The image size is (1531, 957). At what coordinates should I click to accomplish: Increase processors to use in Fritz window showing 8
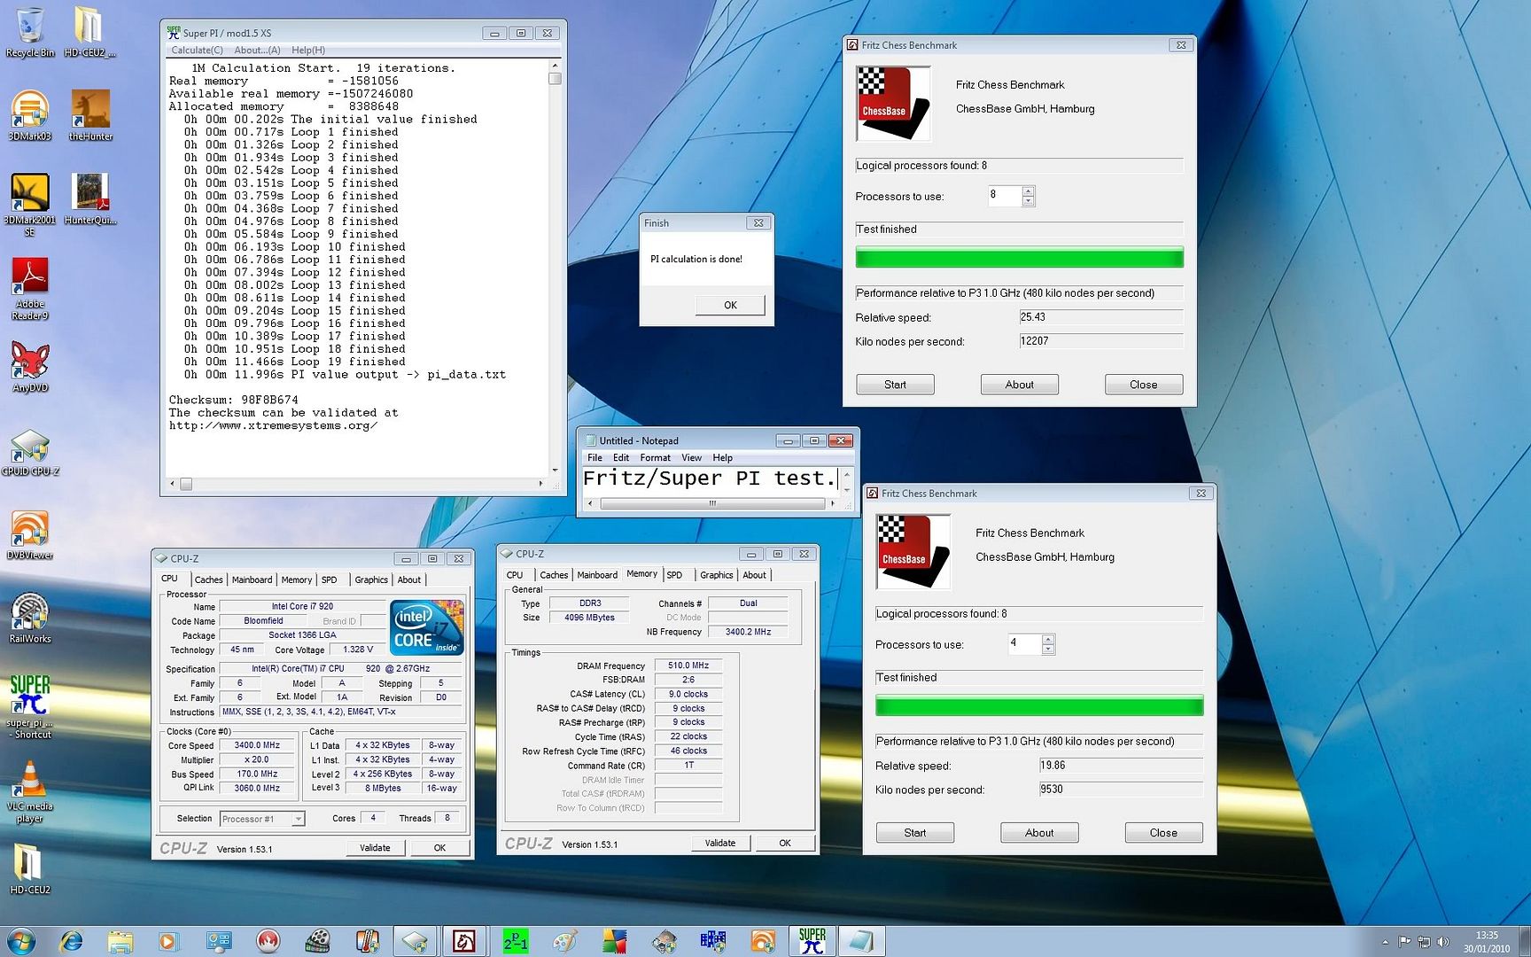coord(1028,191)
